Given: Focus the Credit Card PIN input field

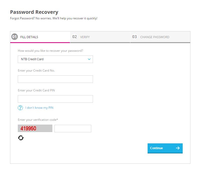Looking at the screenshot, I should point(55,99).
